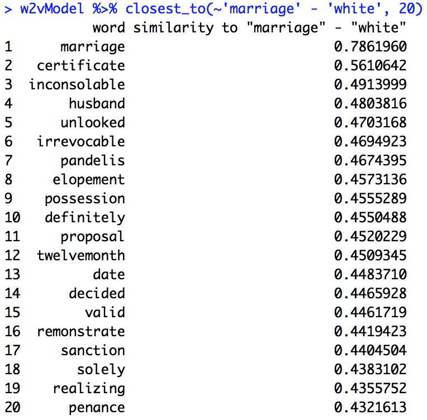Viewport: 427px width, 420px height.
Task: Click the similarity value 0.4483710 for date
Action: (x=370, y=275)
